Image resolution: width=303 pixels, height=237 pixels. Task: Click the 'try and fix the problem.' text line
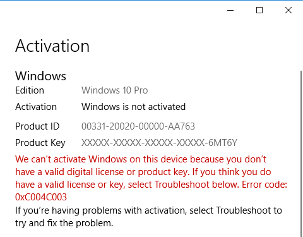pyautogui.click(x=64, y=223)
